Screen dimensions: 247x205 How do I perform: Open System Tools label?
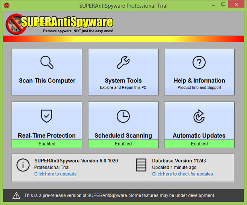pyautogui.click(x=123, y=81)
